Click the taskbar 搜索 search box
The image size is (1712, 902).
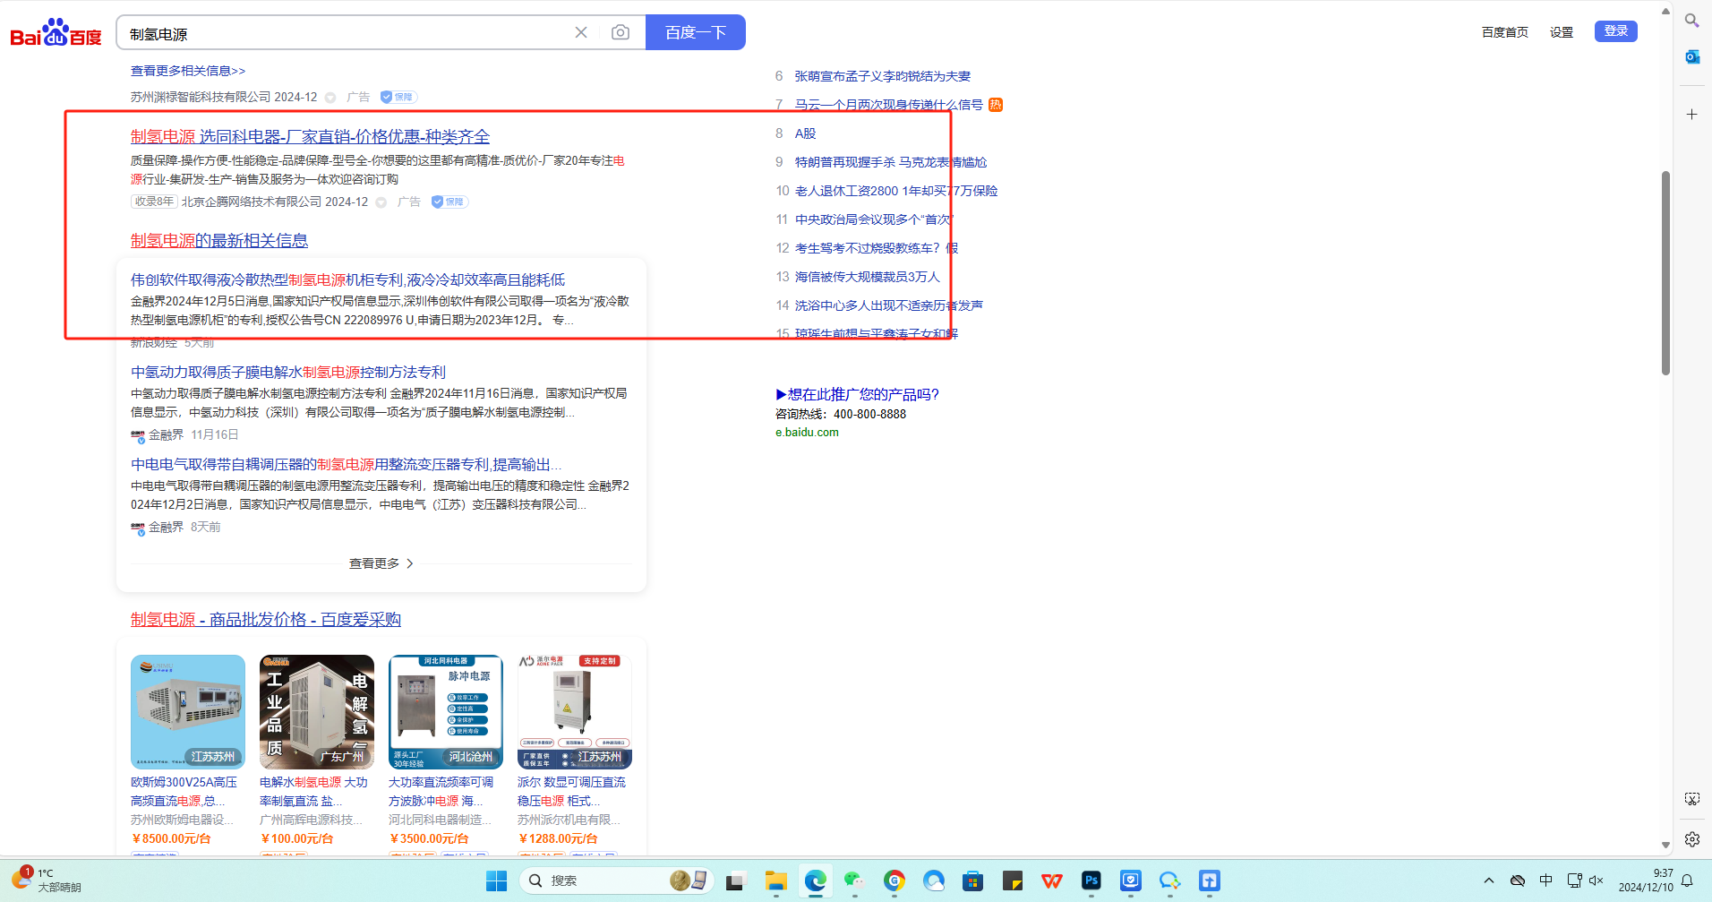coord(615,881)
